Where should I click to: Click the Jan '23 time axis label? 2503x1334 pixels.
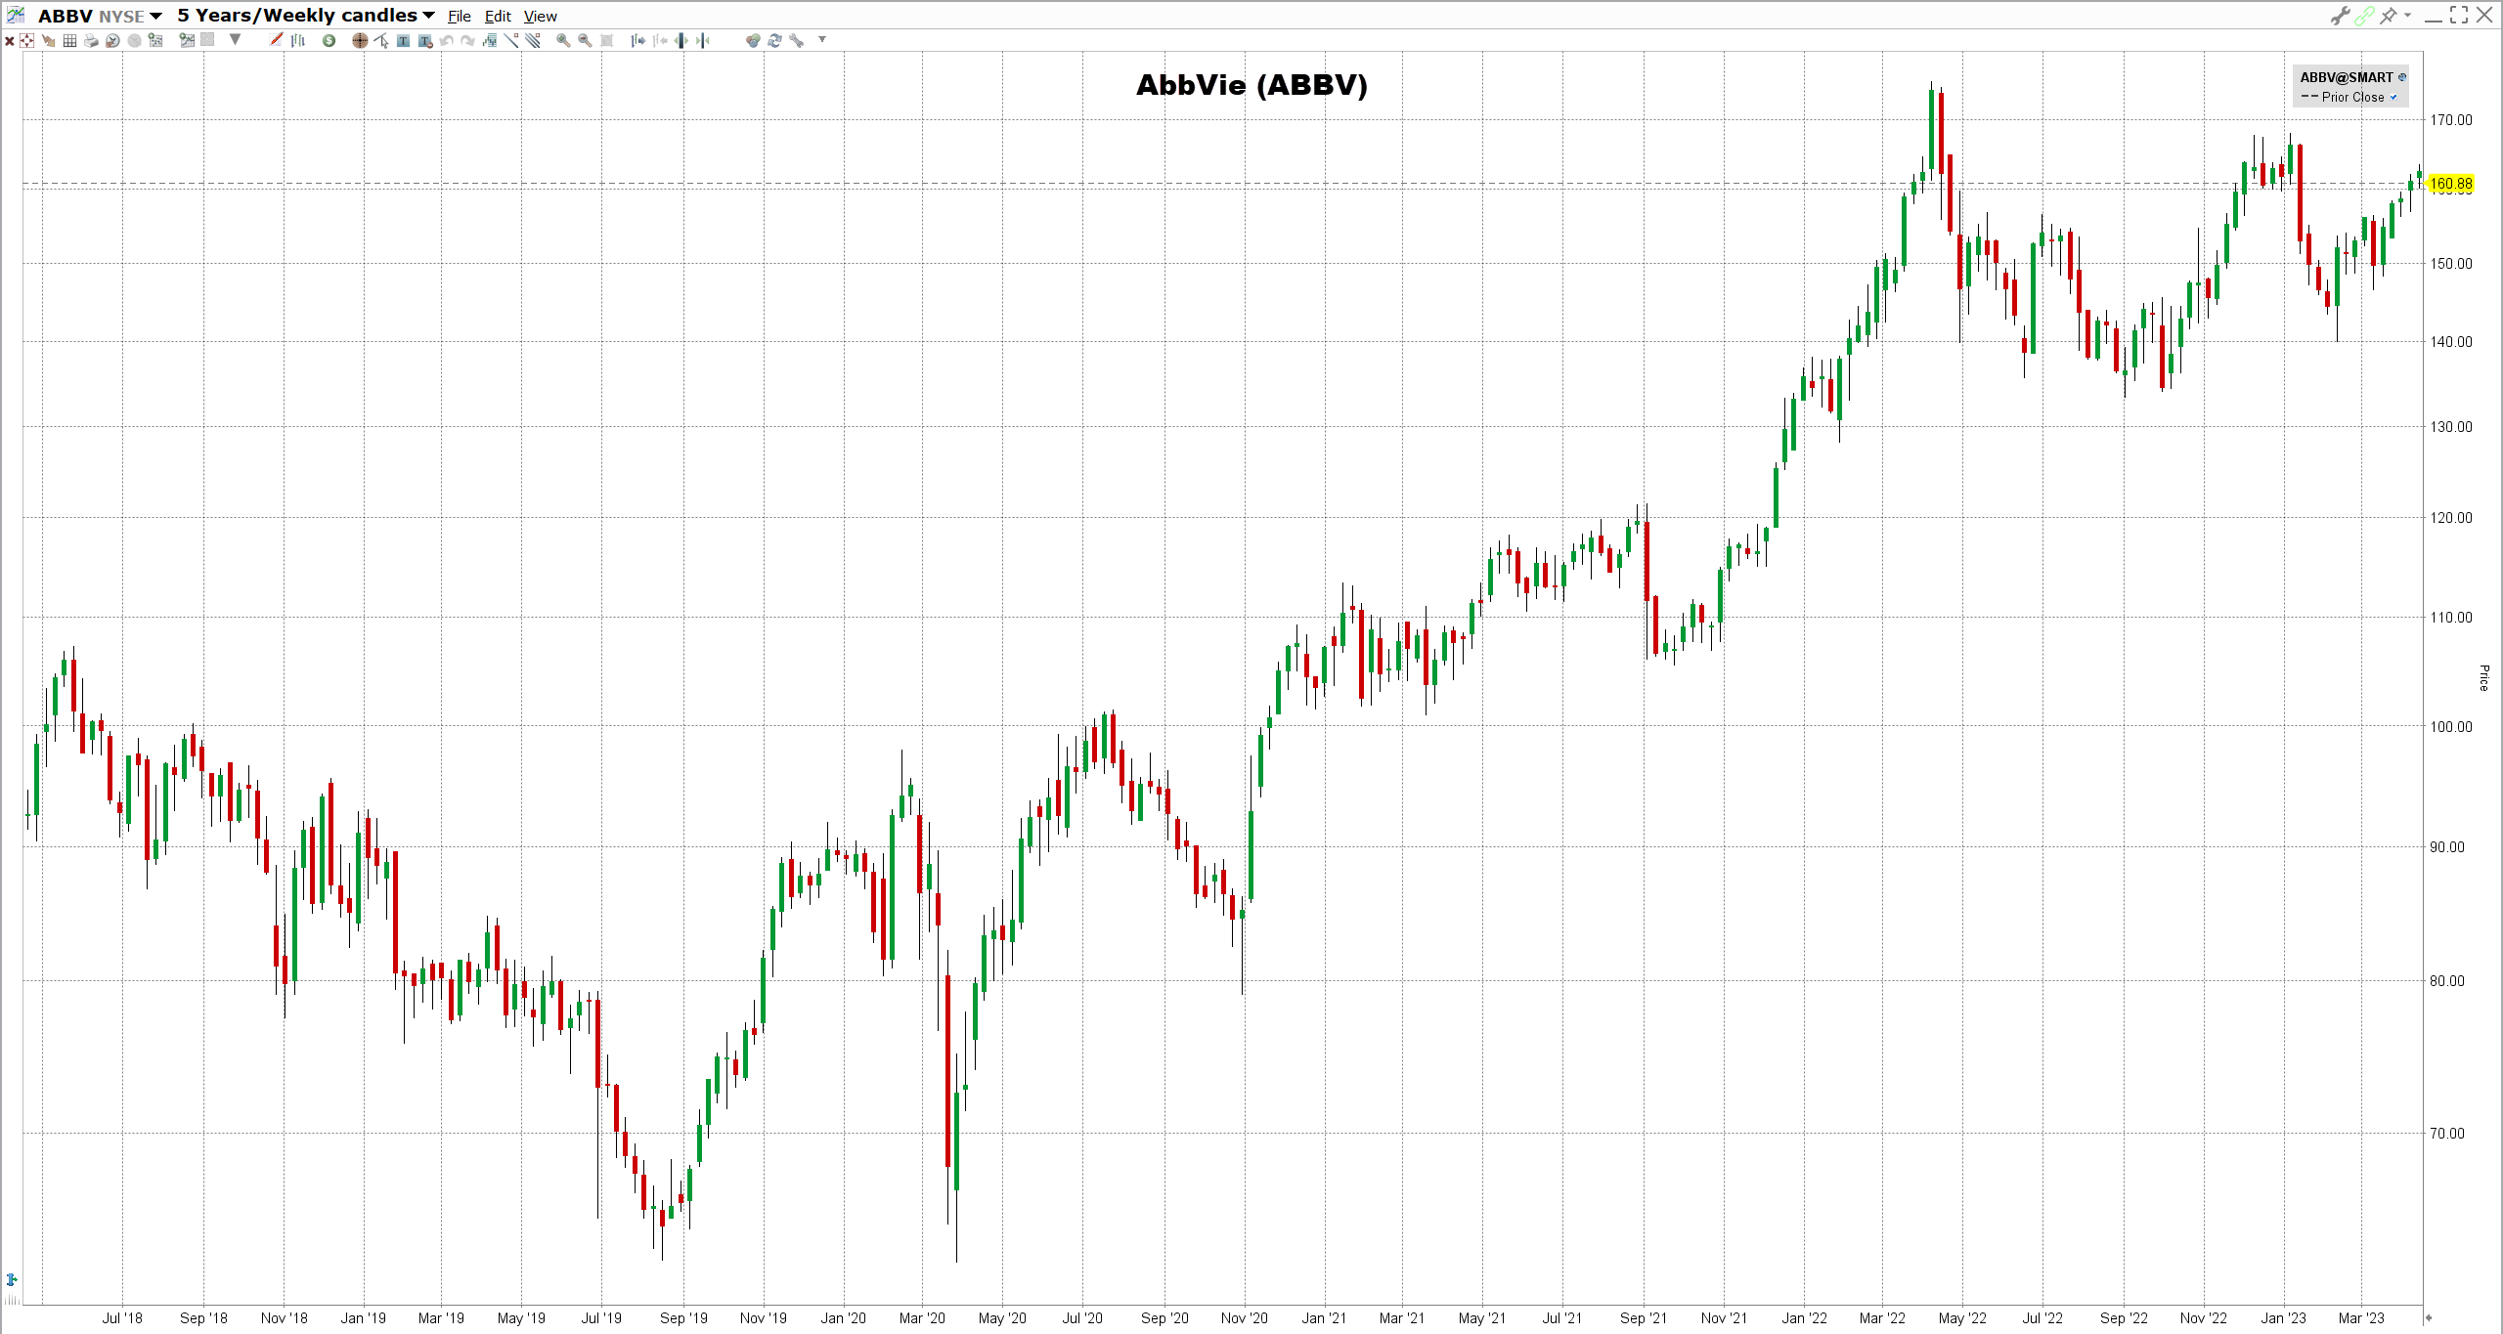tap(2283, 1318)
